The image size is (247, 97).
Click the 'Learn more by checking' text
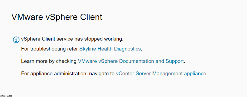pos(49,61)
